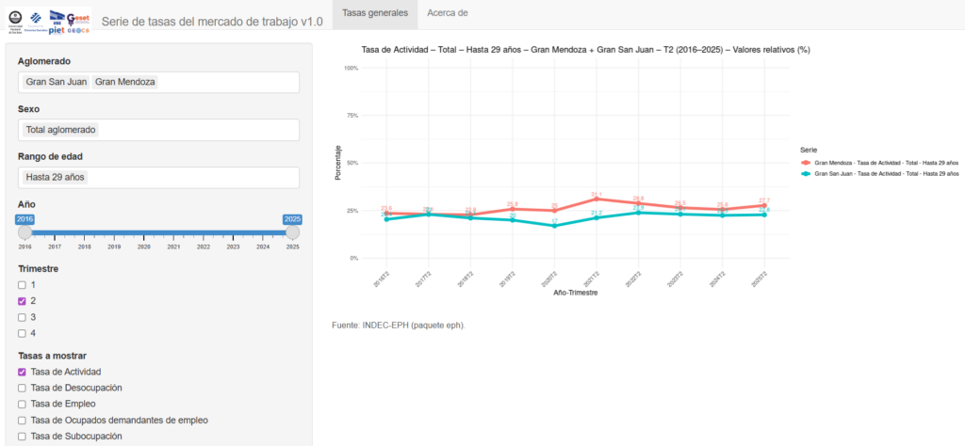The height and width of the screenshot is (446, 965).
Task: Uncheck the Trimestre 2 checkbox
Action: (x=22, y=301)
